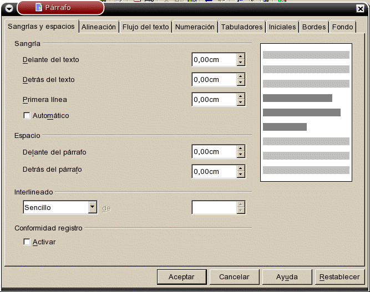Image resolution: width=370 pixels, height=292 pixels.
Task: Click the Aceptar button
Action: [x=181, y=276]
